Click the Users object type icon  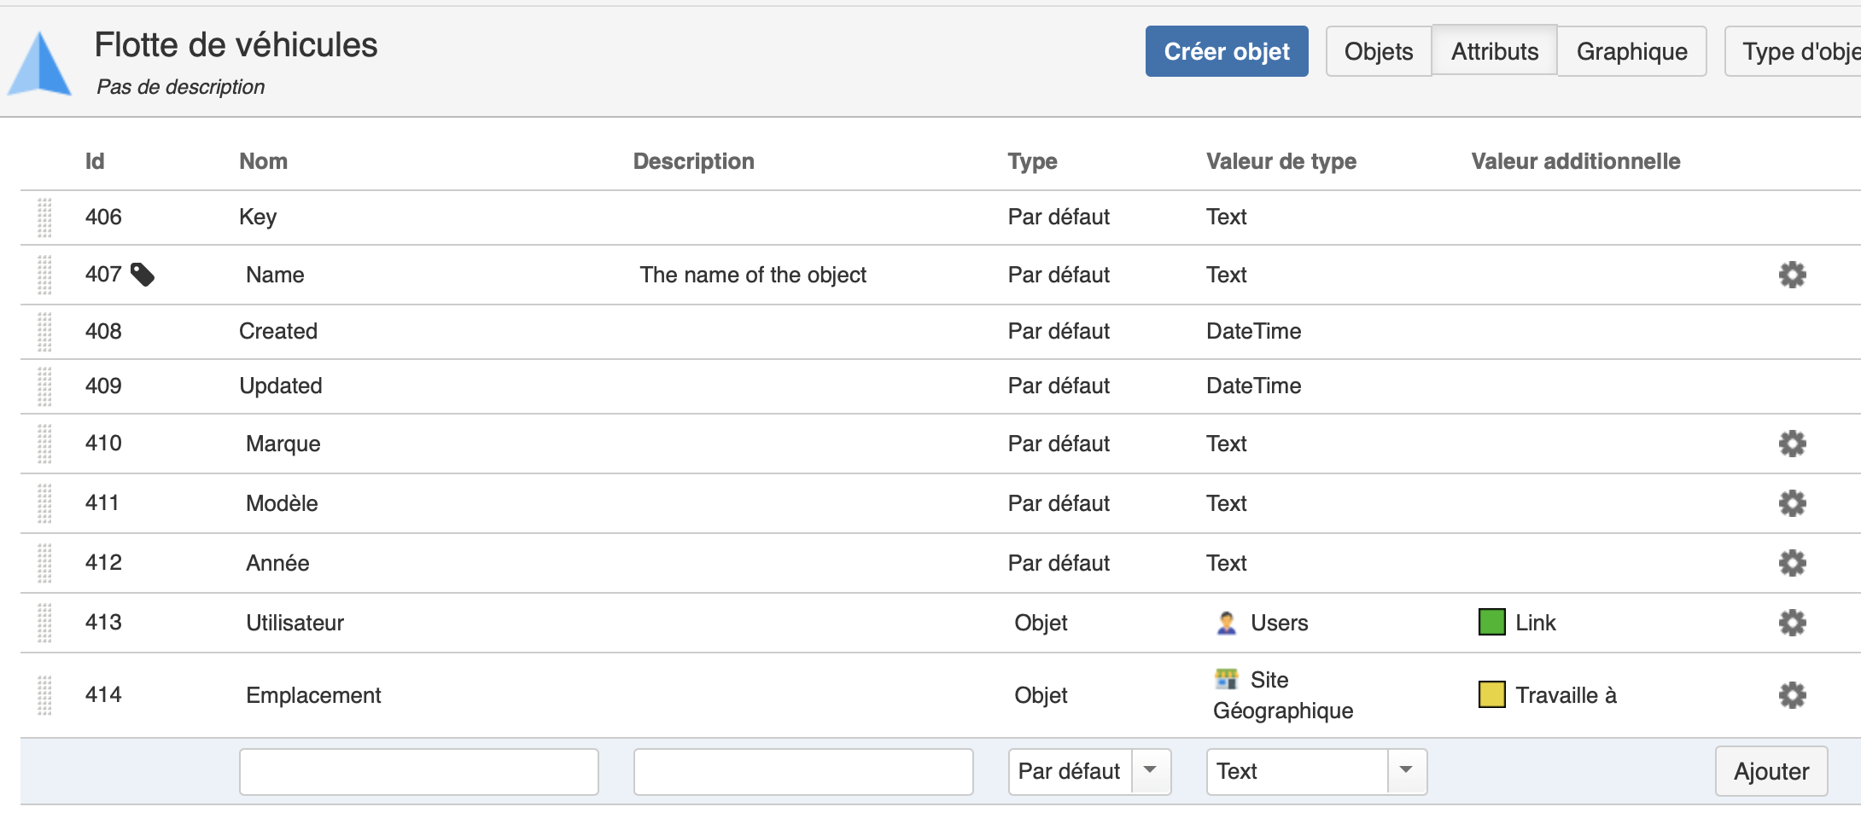pos(1227,623)
